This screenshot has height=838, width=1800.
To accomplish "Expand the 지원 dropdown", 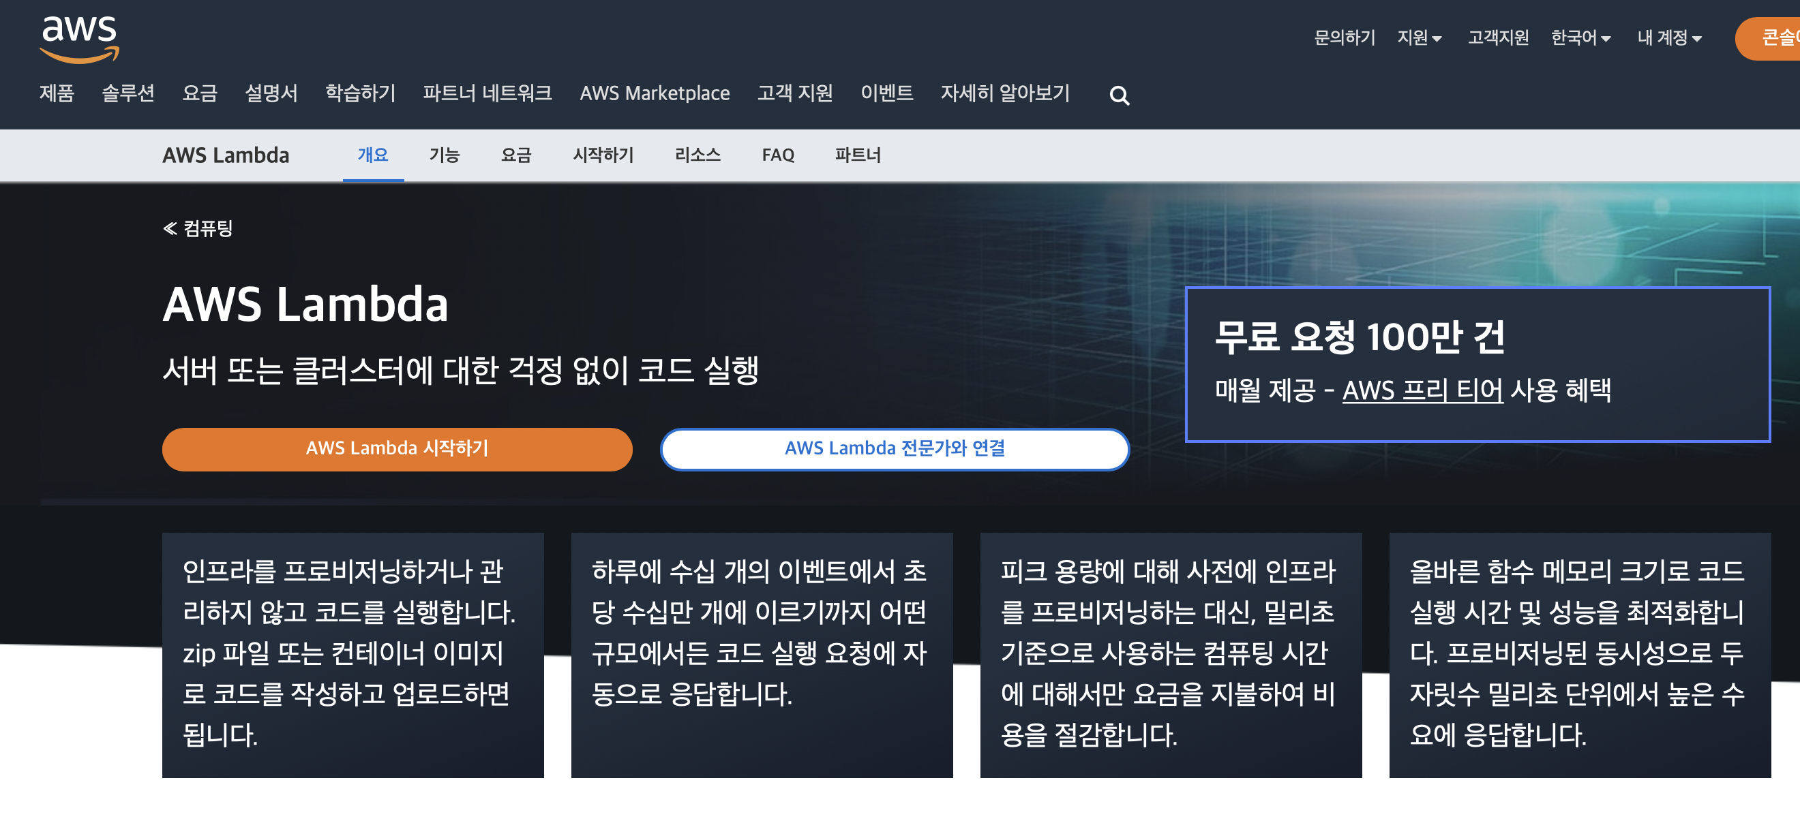I will (x=1419, y=37).
